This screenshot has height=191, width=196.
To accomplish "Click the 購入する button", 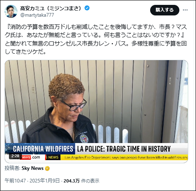I will [165, 10].
